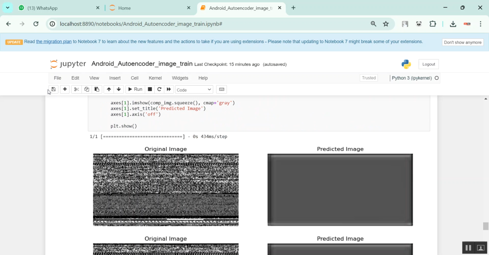This screenshot has width=489, height=255.
Task: Open the browser tab search dropdown
Action: click(x=7, y=8)
